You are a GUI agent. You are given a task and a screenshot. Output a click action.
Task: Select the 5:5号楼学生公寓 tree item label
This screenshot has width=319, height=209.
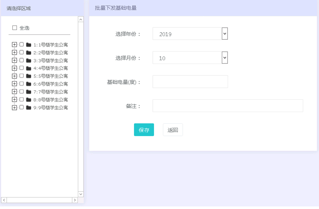[x=50, y=76]
